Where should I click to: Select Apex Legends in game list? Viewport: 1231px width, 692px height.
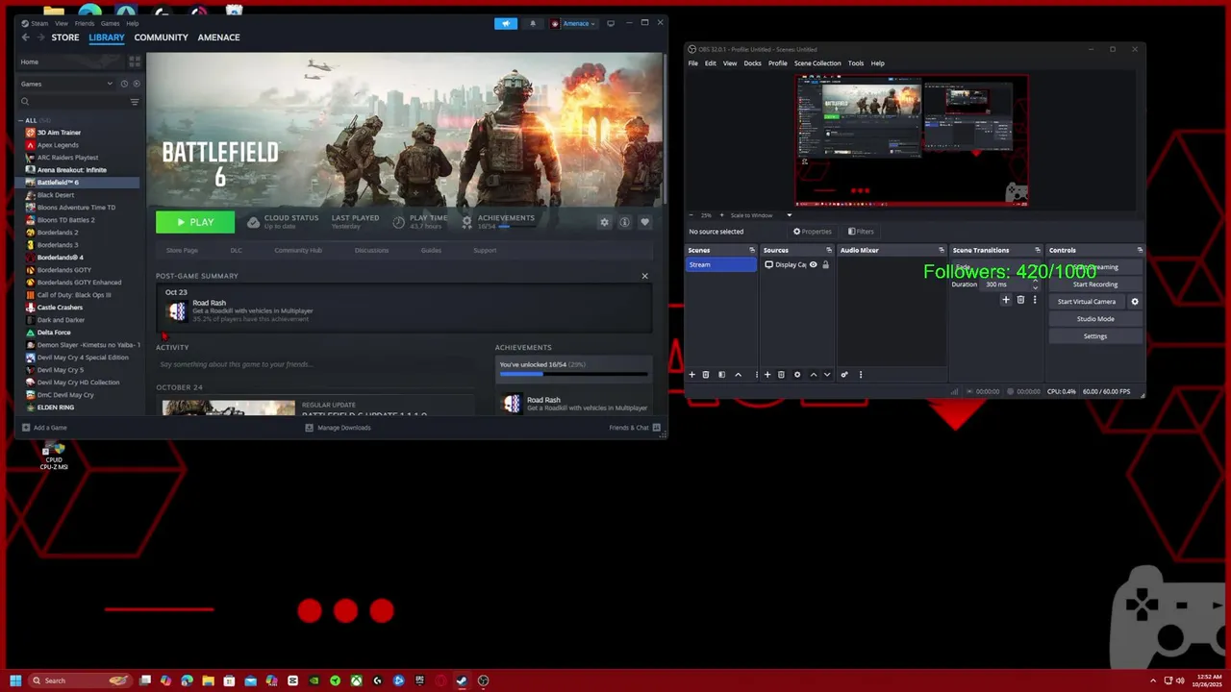[58, 145]
